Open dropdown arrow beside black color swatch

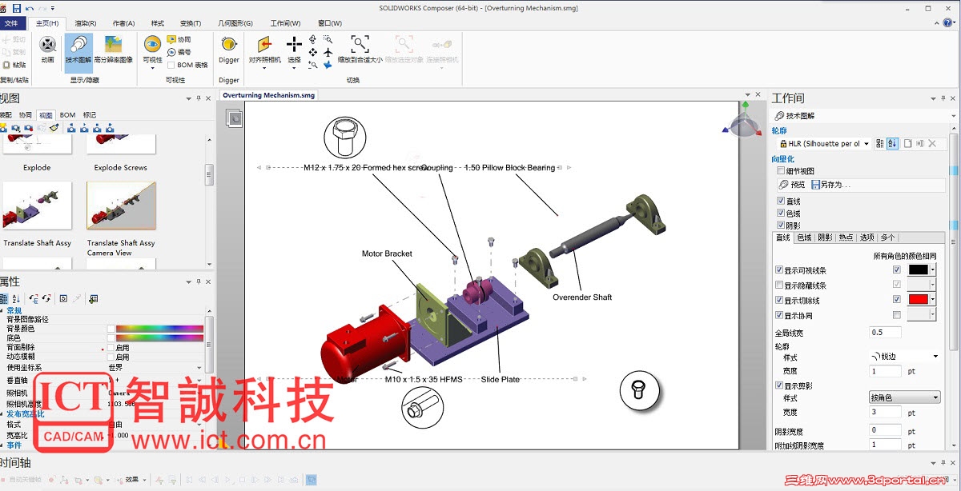point(932,270)
